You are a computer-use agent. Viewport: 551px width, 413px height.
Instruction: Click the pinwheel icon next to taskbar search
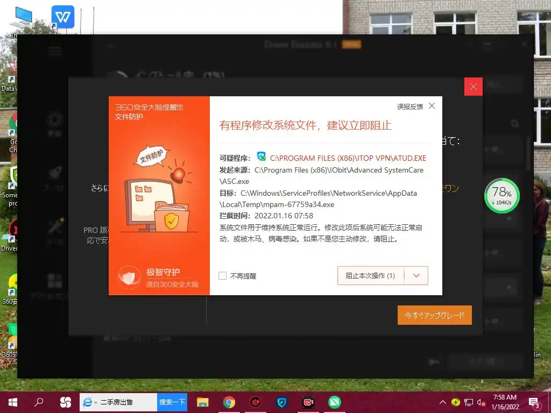point(65,402)
